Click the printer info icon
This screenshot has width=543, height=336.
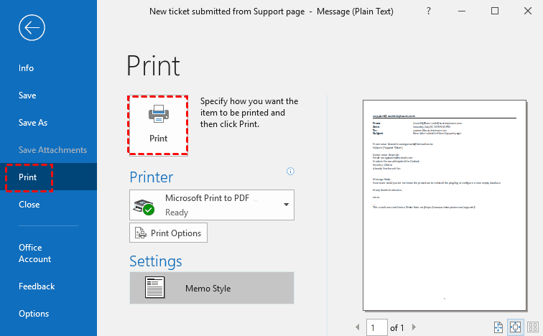pyautogui.click(x=291, y=172)
